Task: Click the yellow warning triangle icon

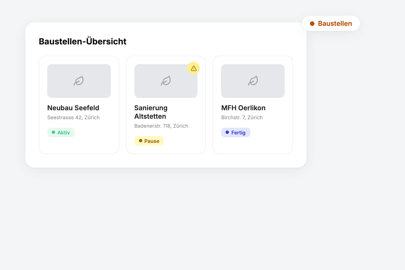Action: pyautogui.click(x=193, y=68)
